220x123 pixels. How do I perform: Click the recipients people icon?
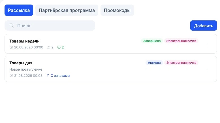pyautogui.click(x=48, y=47)
